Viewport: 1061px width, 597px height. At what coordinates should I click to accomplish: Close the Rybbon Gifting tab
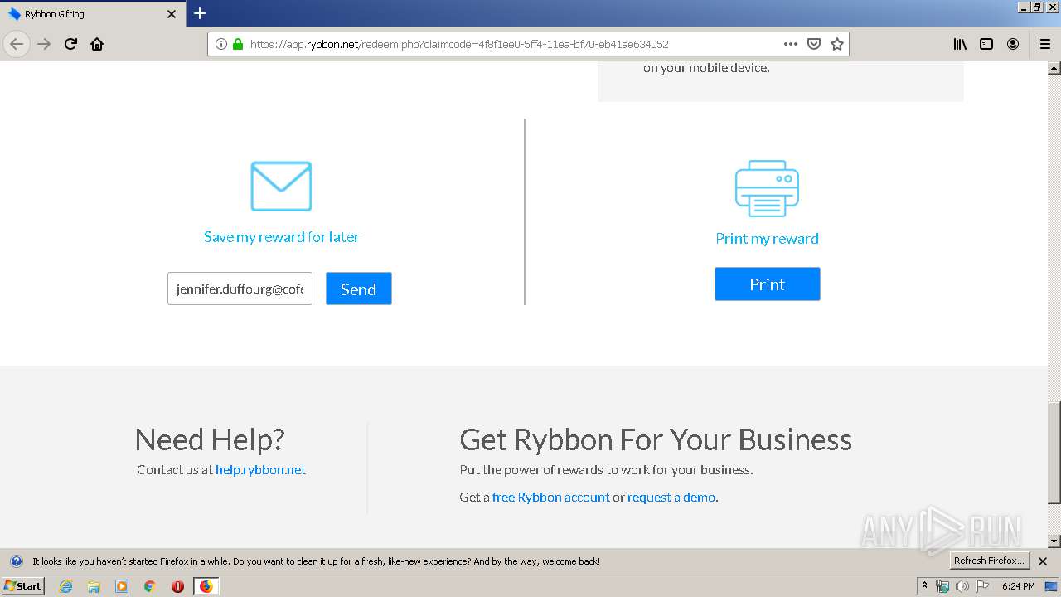[172, 14]
